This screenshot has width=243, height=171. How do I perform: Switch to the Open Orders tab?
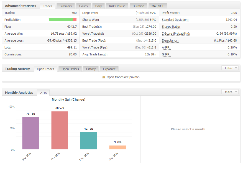click(x=70, y=69)
